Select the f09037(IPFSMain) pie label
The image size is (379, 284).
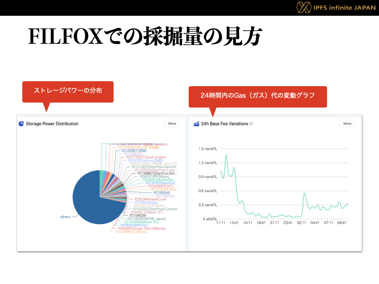[154, 176]
